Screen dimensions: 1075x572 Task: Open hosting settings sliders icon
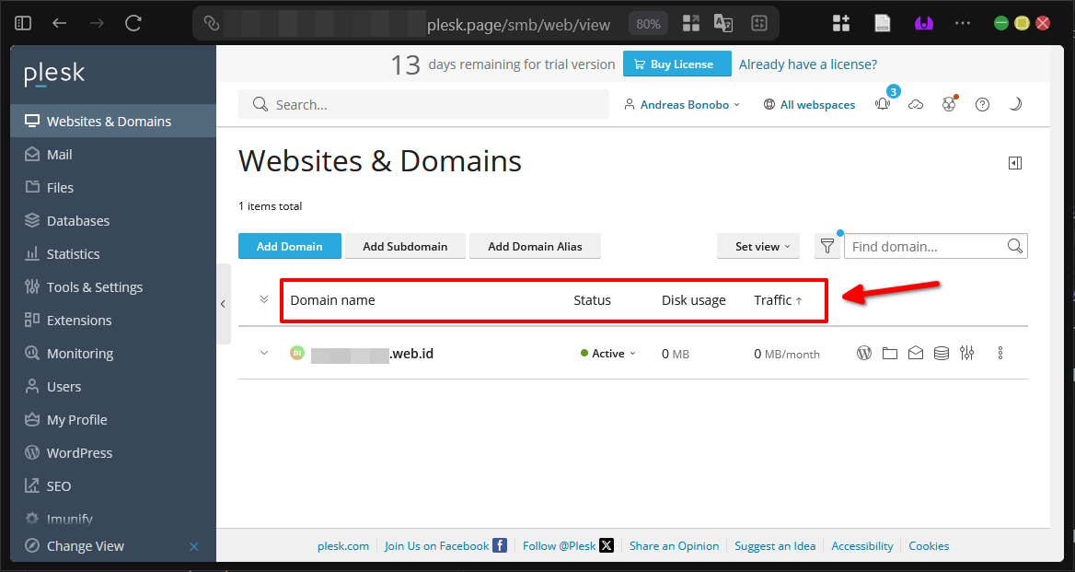966,353
